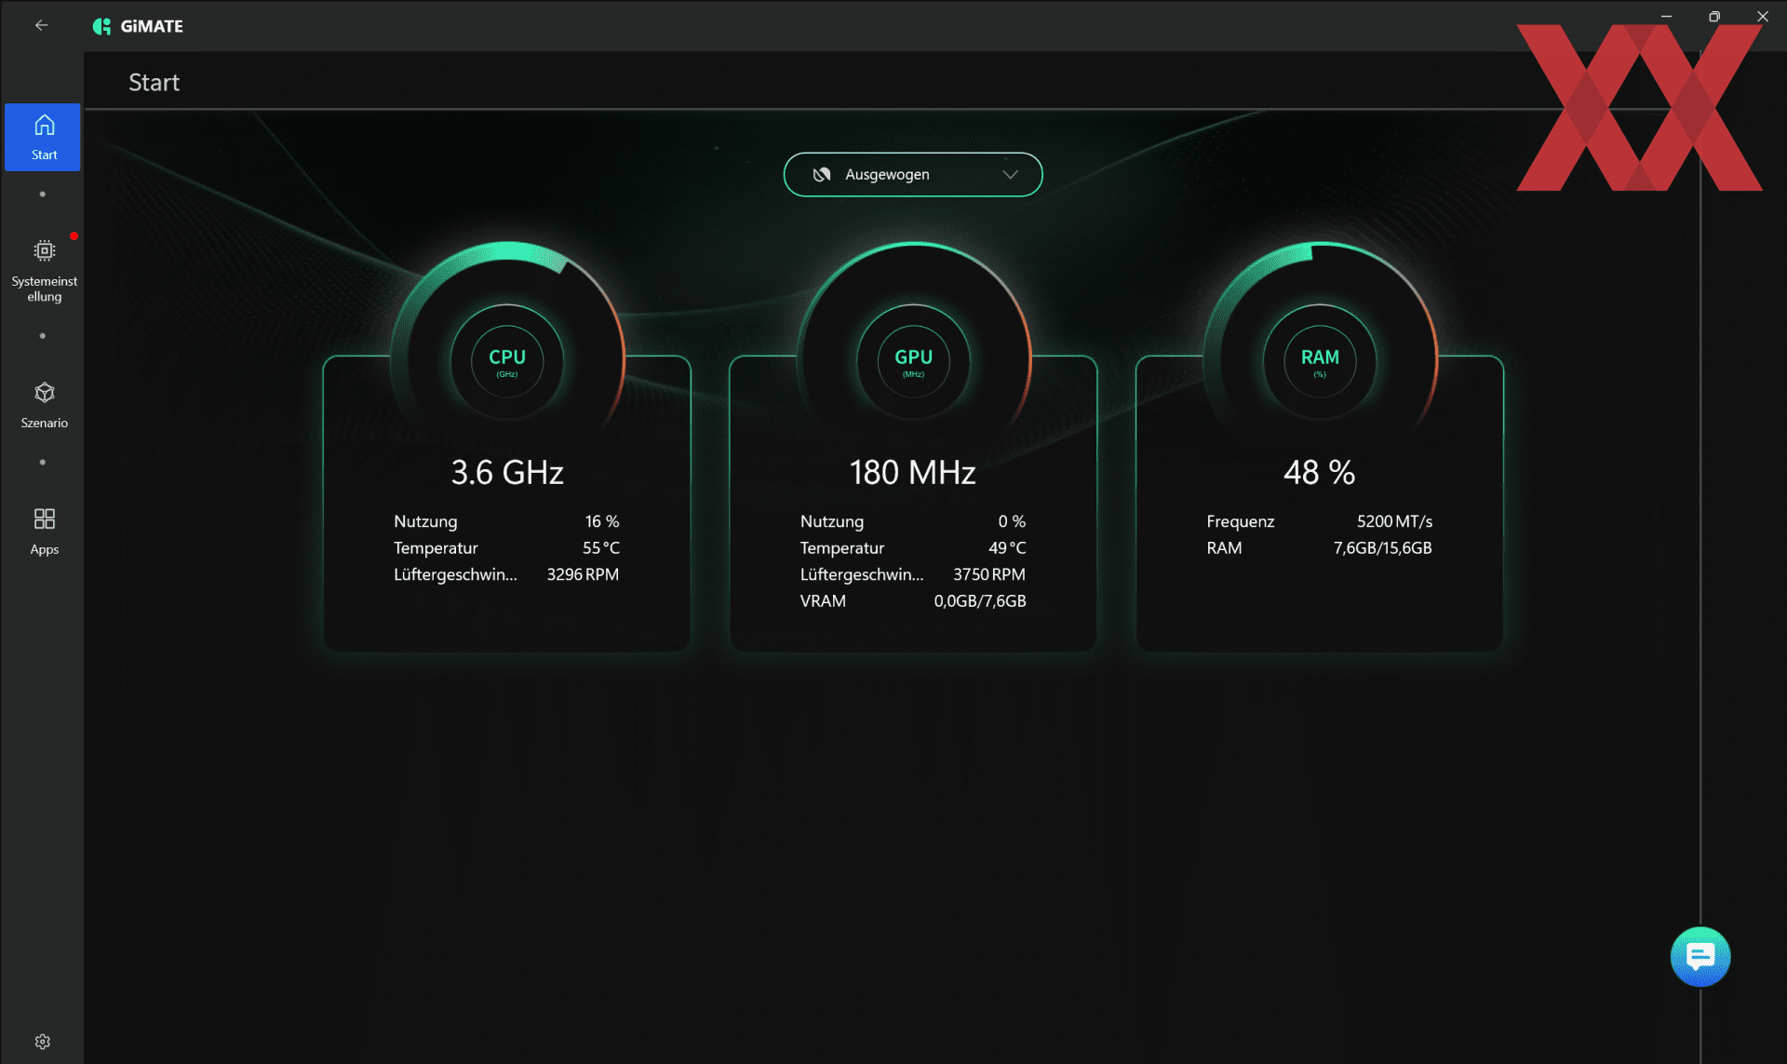Click the GiMATE logo icon
The width and height of the screenshot is (1787, 1064).
[x=101, y=26]
